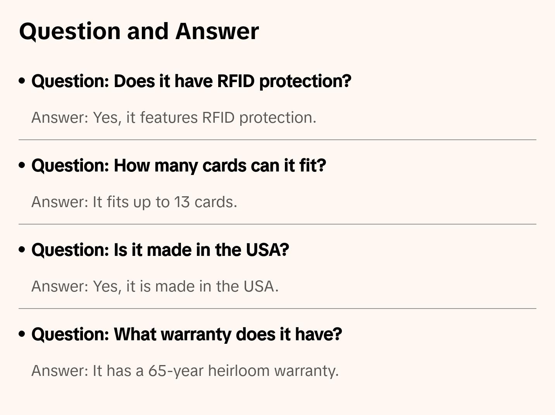The image size is (555, 415).
Task: Click the divider line below the USA answer
Action: 277,309
